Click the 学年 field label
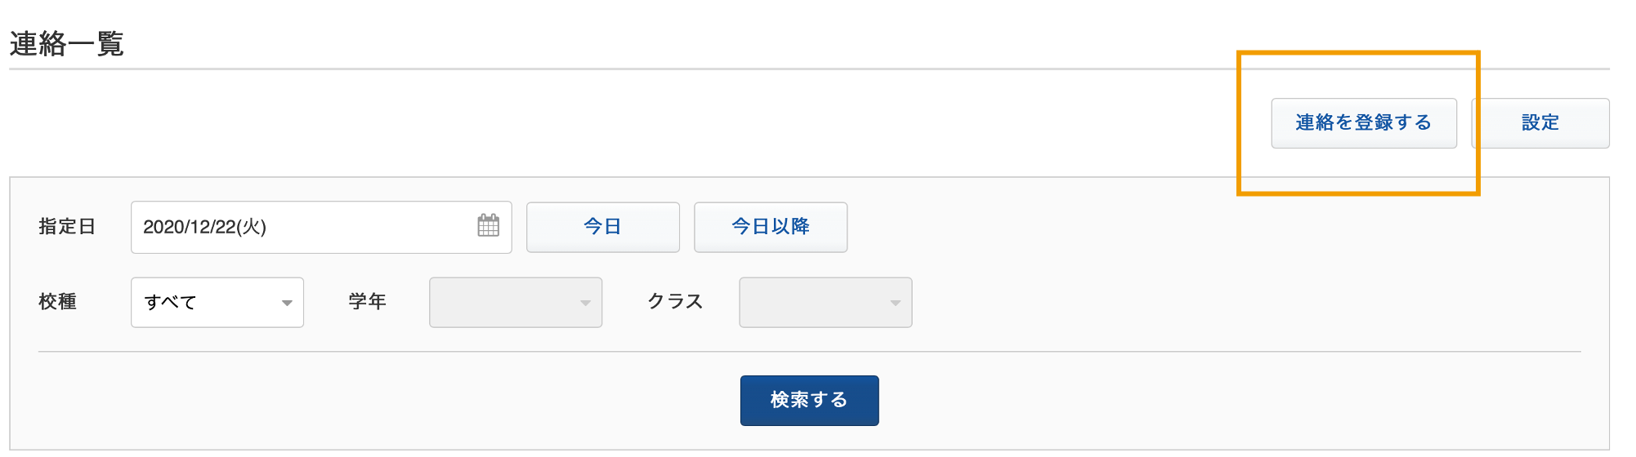The image size is (1636, 457). pyautogui.click(x=367, y=302)
